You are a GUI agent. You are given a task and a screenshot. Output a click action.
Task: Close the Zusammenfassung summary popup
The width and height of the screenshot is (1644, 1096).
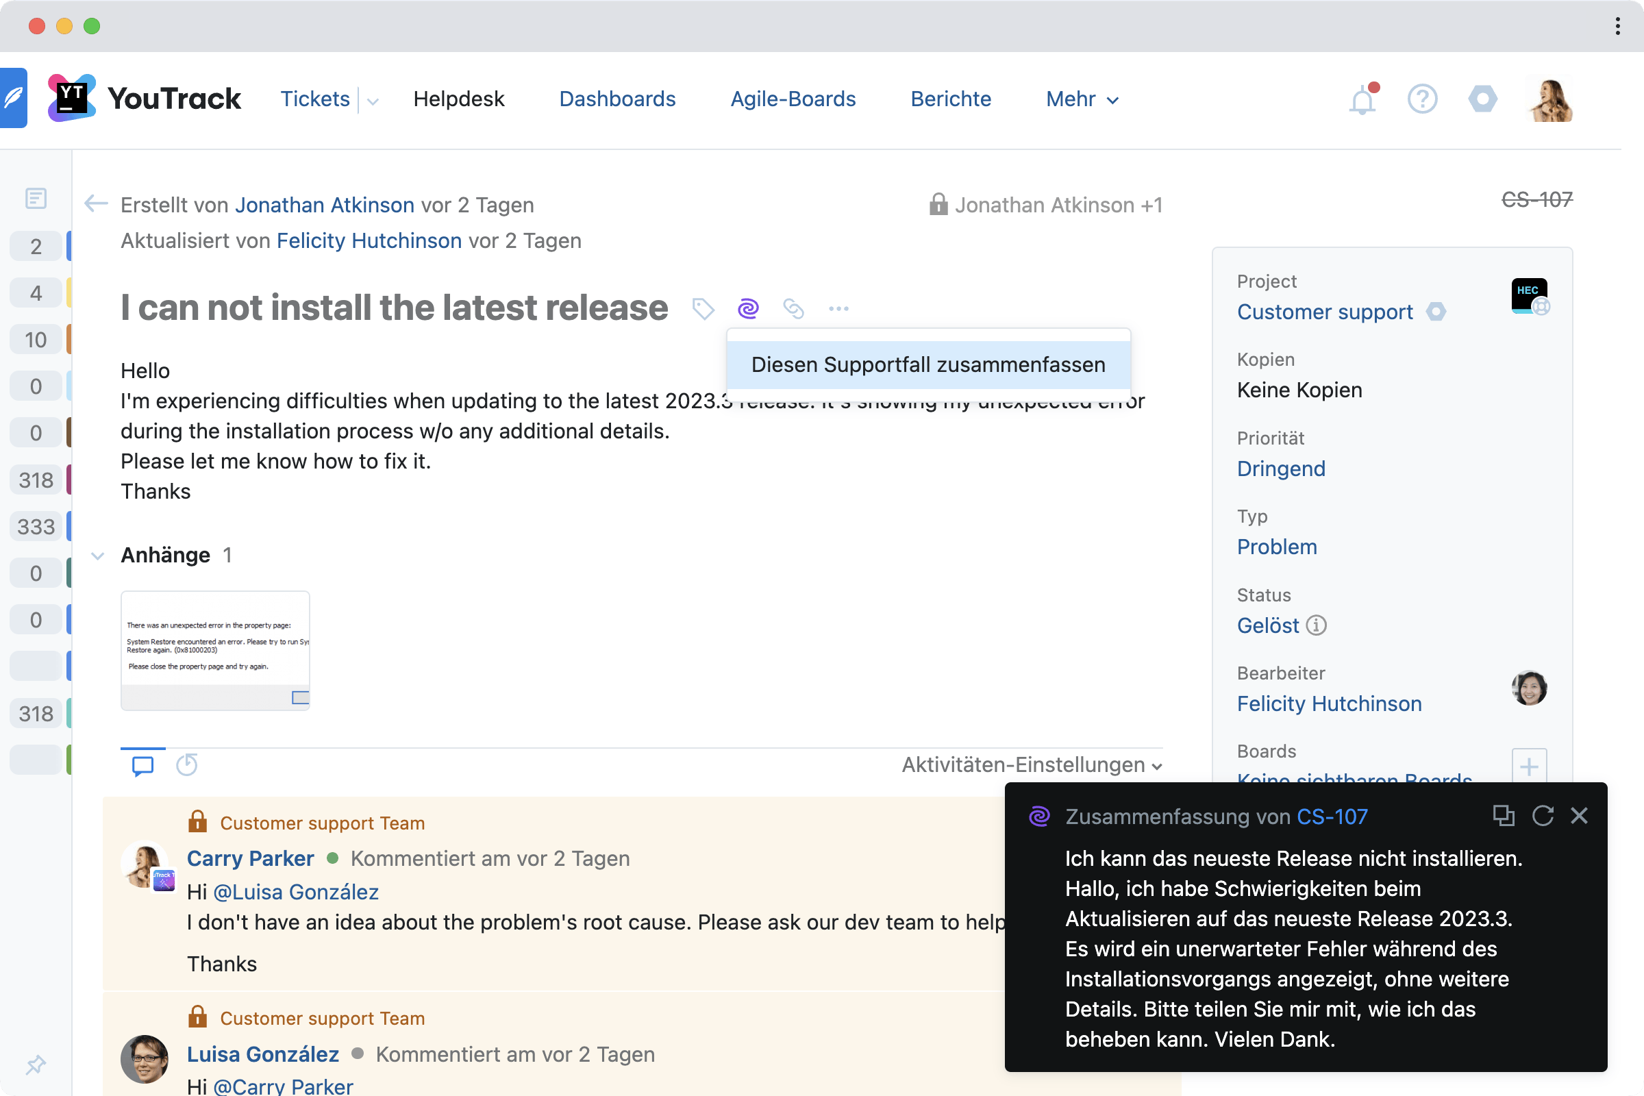1579,816
